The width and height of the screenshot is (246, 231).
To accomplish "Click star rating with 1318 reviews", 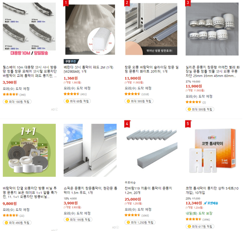I will pyautogui.click(x=132, y=94).
